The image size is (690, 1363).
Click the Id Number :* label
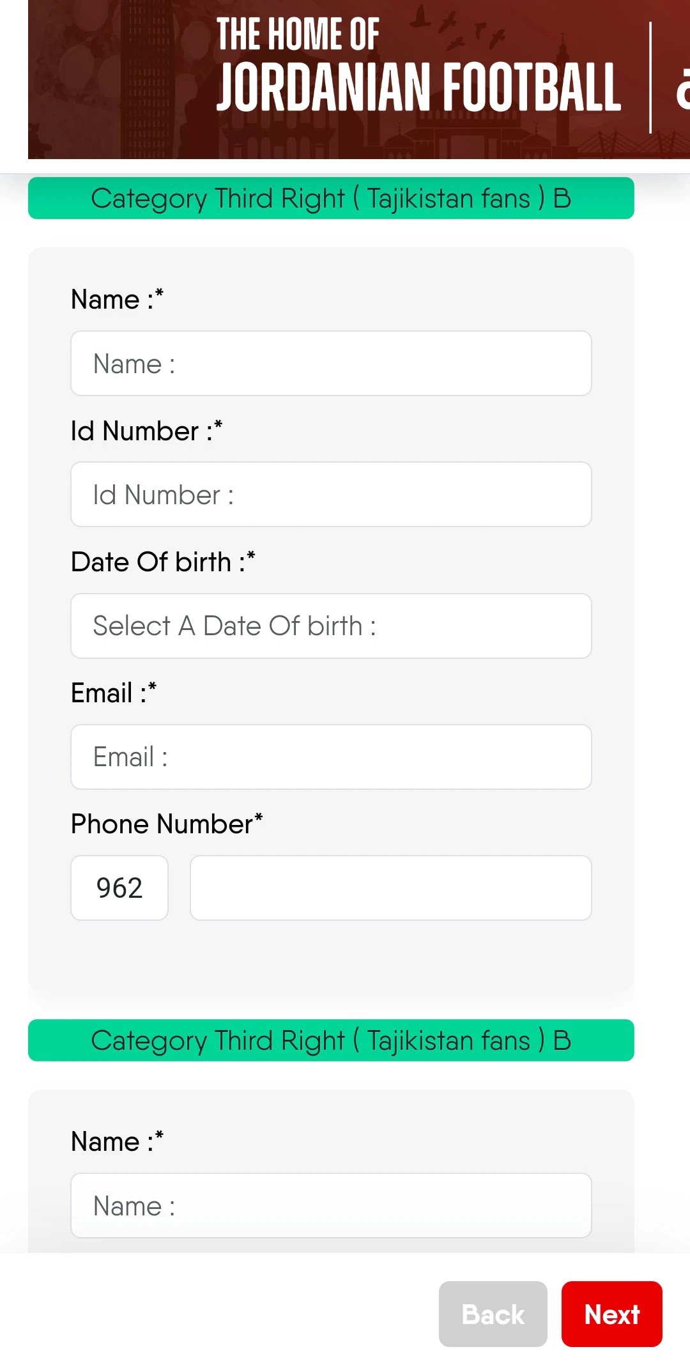click(147, 431)
